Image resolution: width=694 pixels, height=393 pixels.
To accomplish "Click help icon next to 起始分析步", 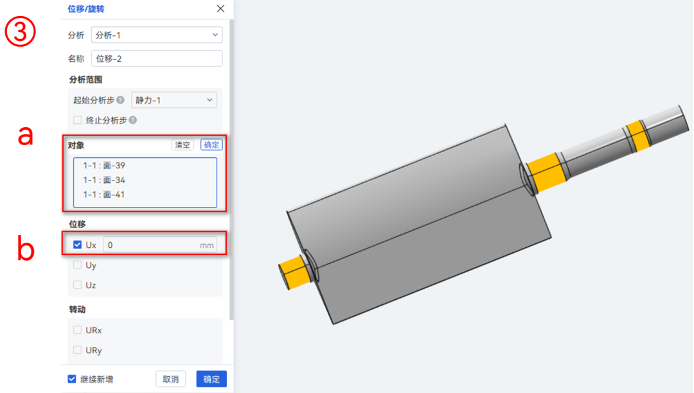I will [x=120, y=100].
